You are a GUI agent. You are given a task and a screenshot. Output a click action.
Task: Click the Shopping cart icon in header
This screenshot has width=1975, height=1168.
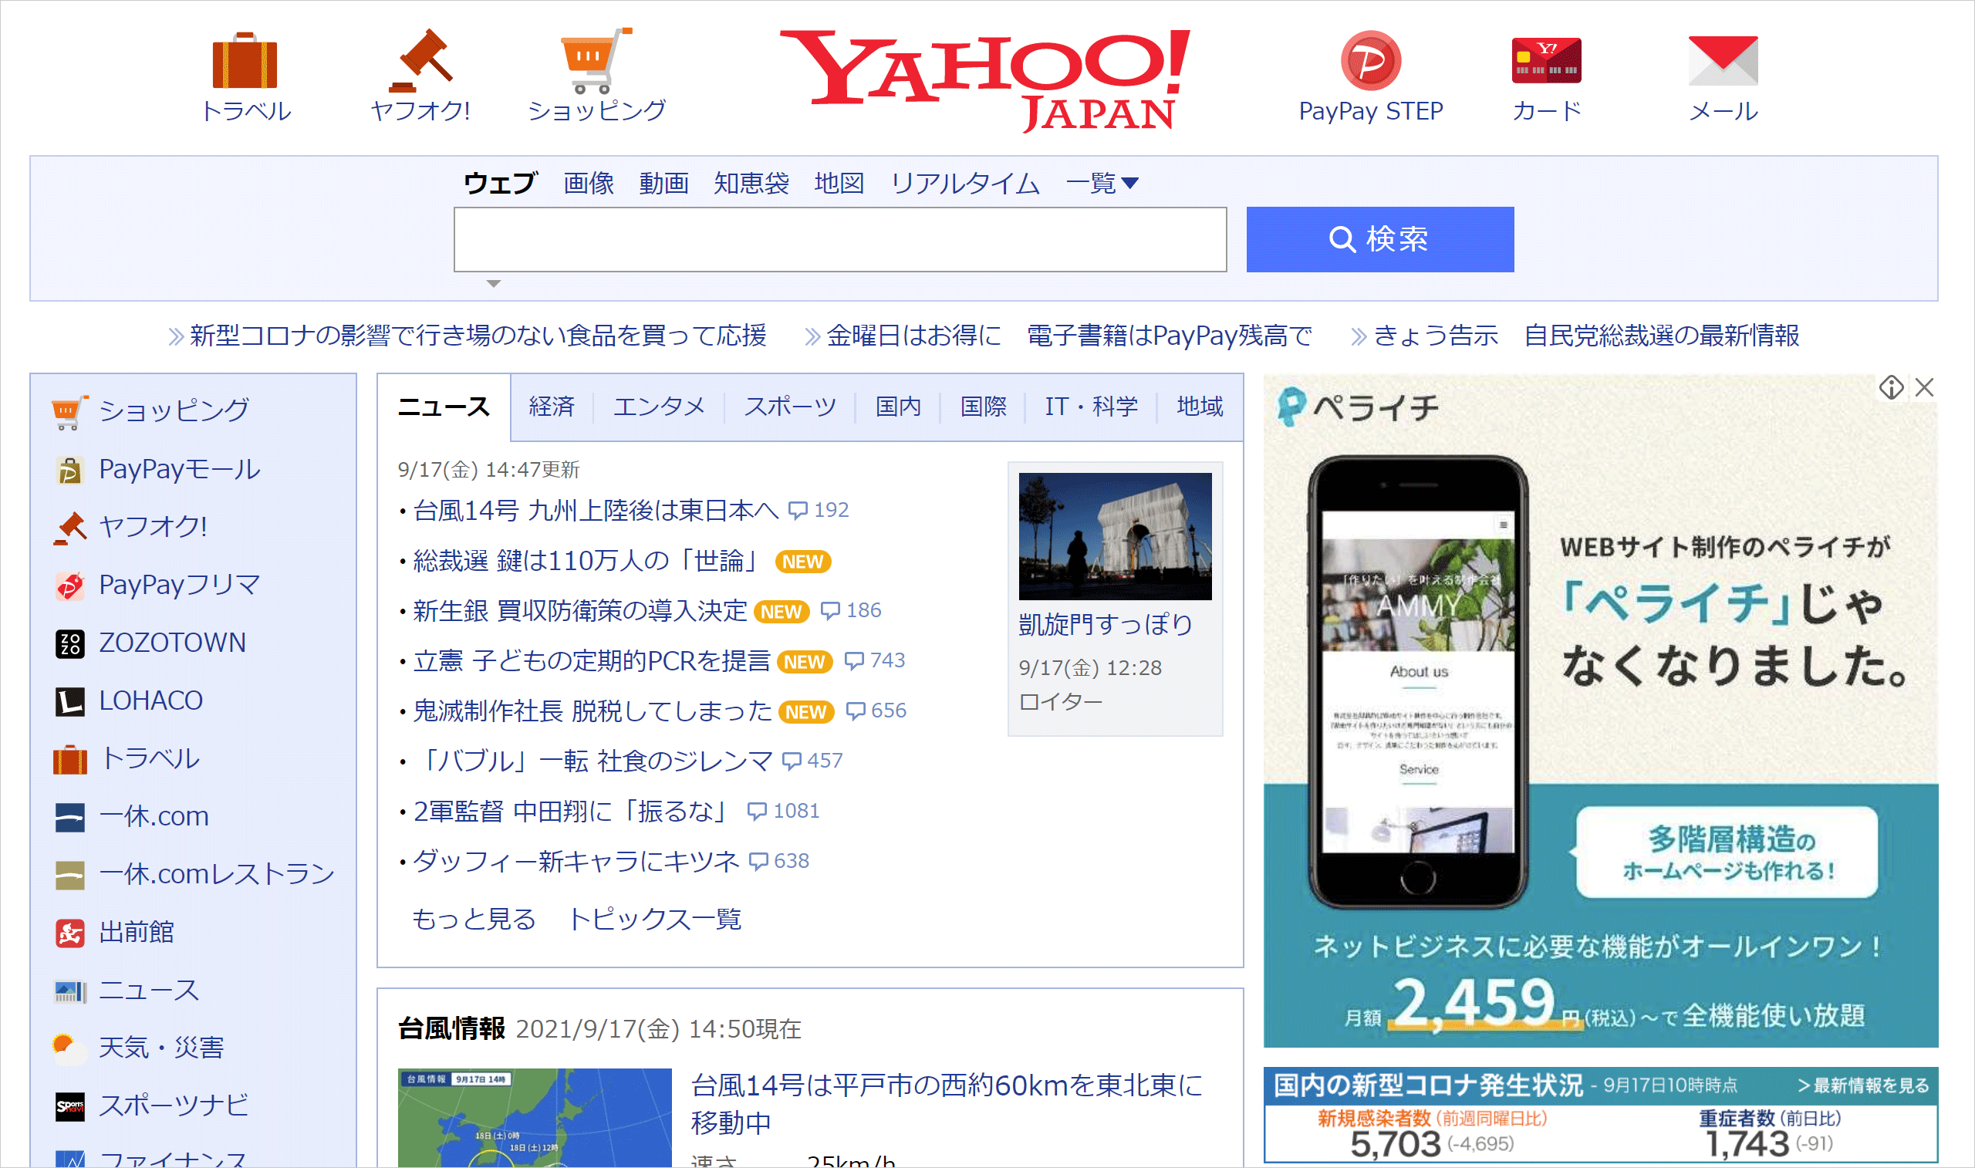click(x=596, y=62)
